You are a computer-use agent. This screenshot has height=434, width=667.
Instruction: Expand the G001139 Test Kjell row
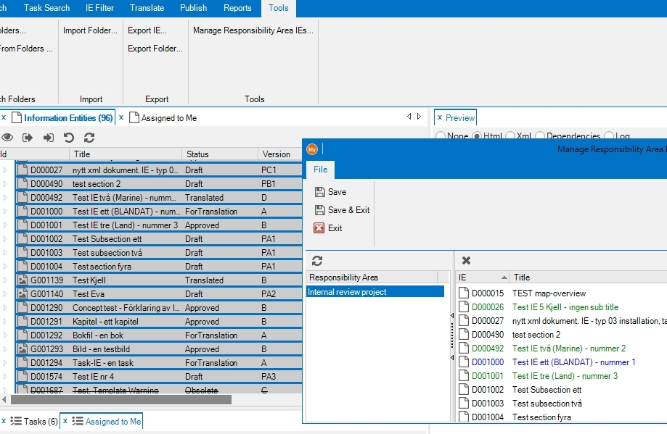(x=5, y=280)
